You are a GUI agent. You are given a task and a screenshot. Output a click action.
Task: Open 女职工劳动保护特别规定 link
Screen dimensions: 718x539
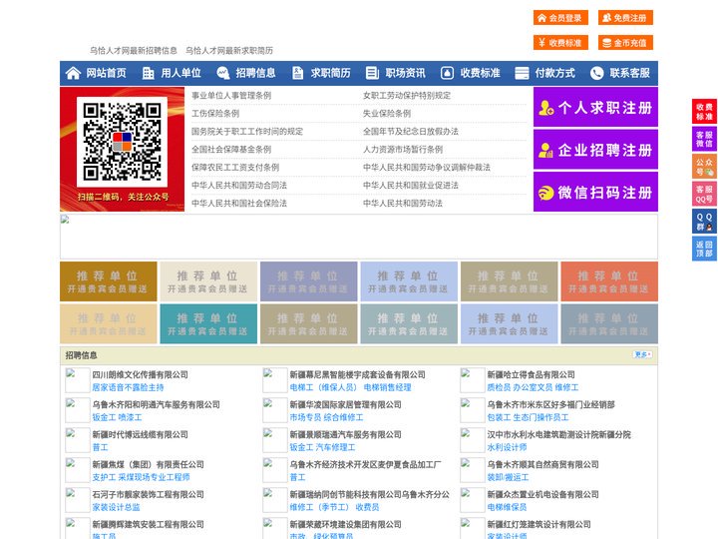point(407,96)
